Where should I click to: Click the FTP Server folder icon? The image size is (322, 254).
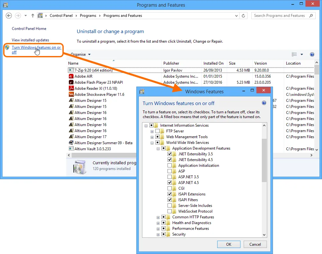162,131
